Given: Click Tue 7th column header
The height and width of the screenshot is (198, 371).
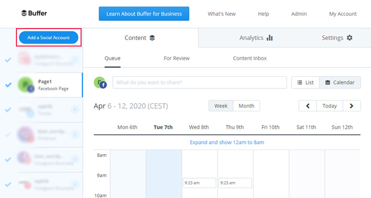Looking at the screenshot, I should tap(163, 127).
